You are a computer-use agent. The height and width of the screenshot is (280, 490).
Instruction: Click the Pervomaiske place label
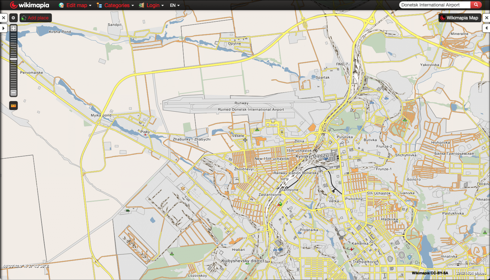click(31, 73)
